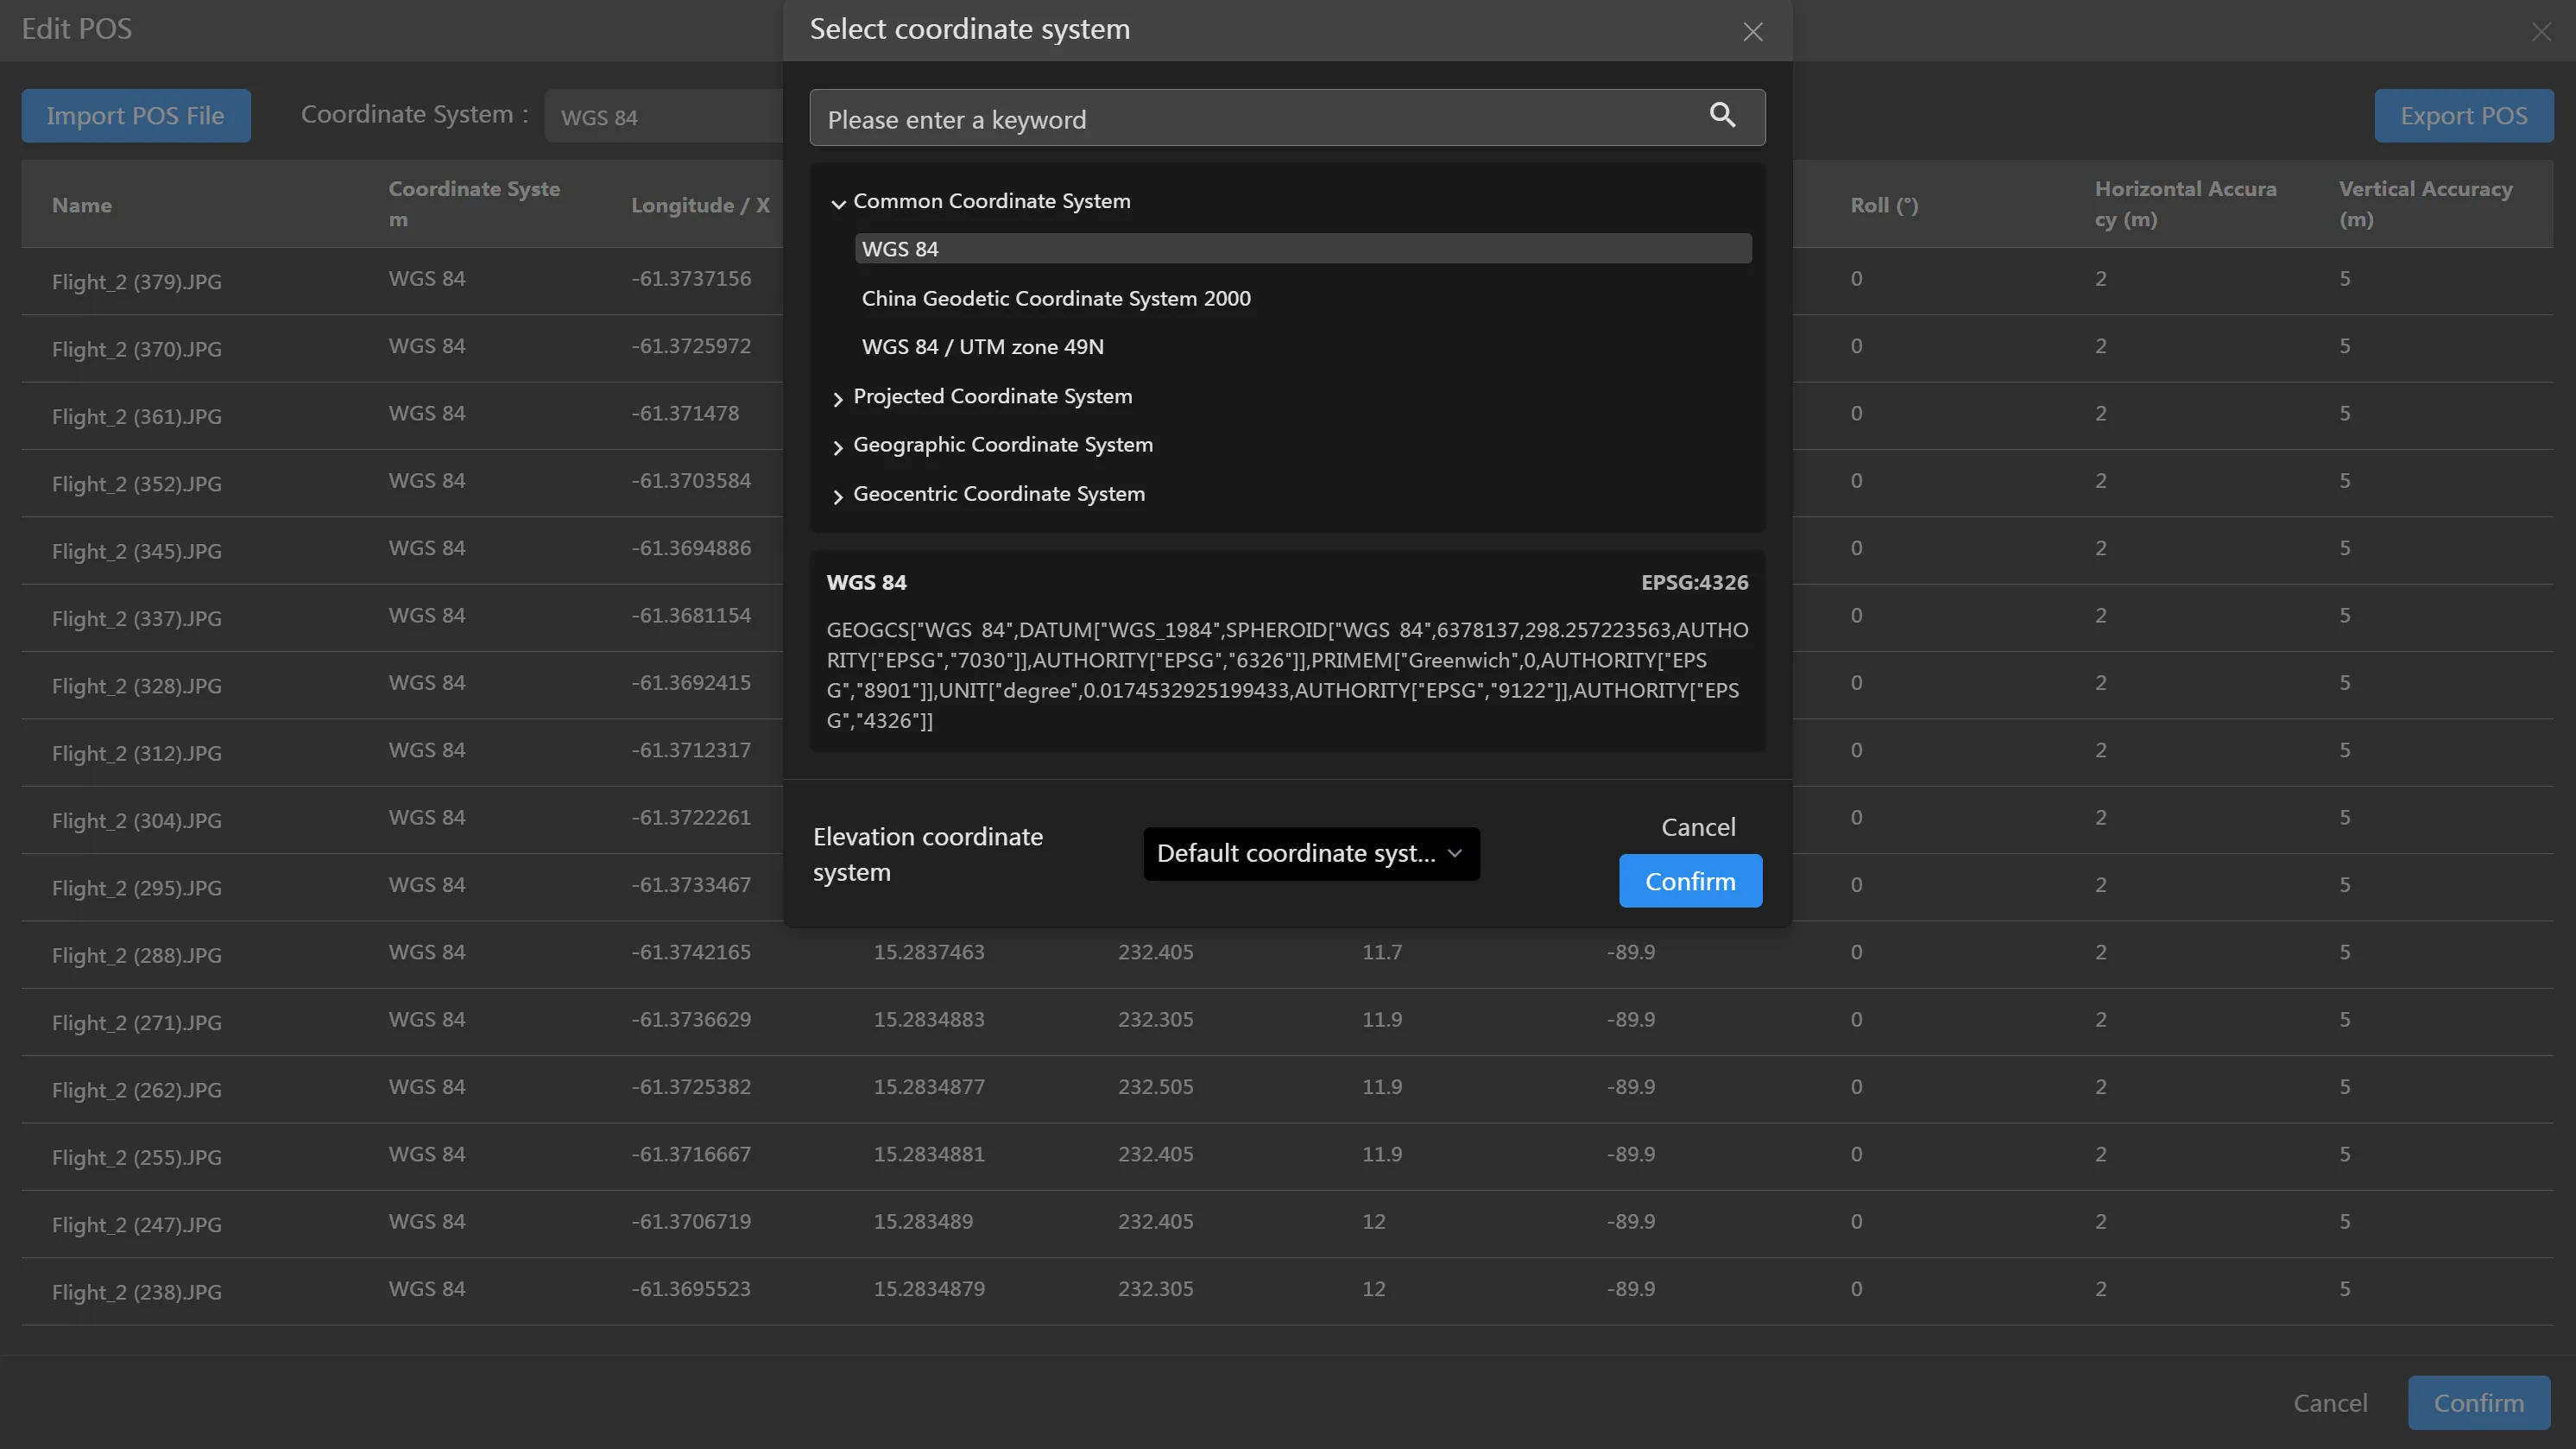Expand Geocentric Coordinate System group
Viewport: 2576px width, 1449px height.
[838, 496]
